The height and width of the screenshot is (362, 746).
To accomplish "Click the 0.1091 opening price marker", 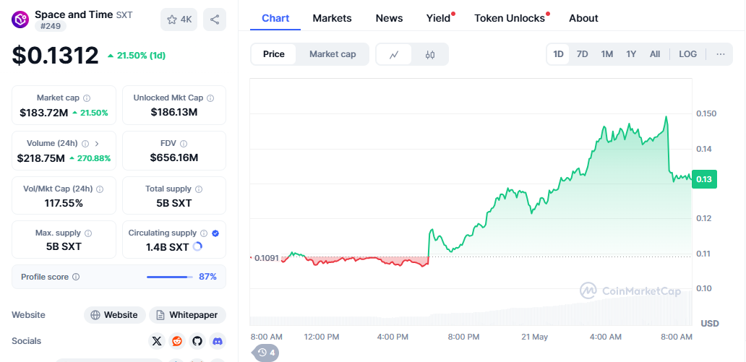I will (267, 258).
